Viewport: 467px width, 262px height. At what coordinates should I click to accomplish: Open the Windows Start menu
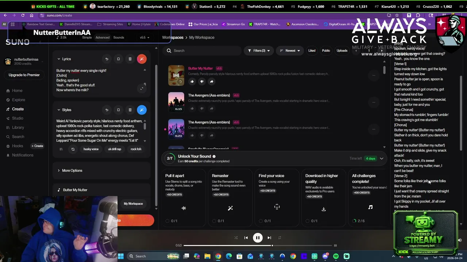(x=121, y=256)
